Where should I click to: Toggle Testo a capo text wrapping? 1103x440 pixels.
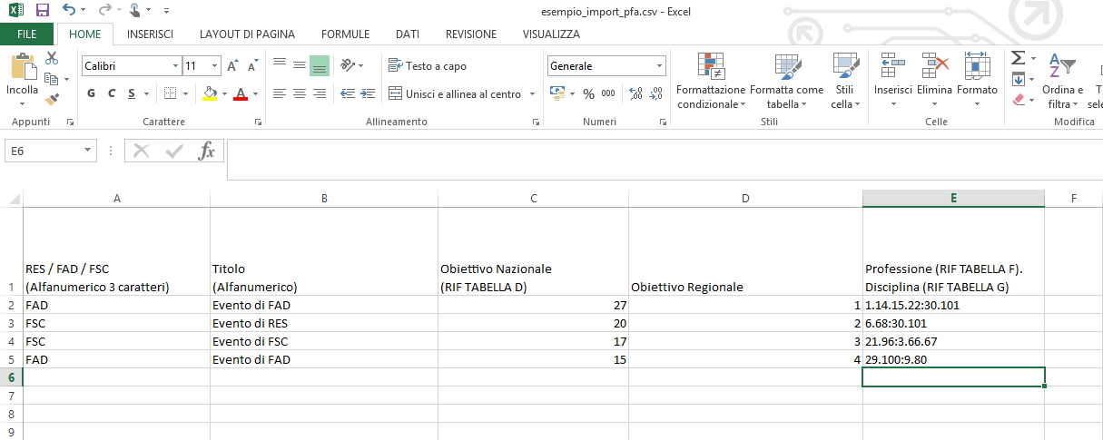click(x=427, y=66)
